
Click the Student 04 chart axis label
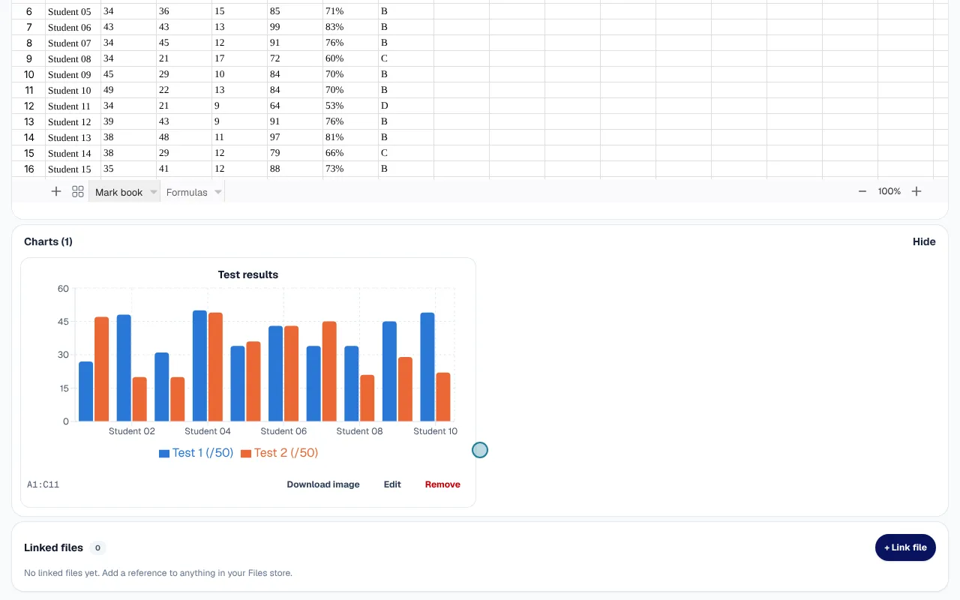208,431
